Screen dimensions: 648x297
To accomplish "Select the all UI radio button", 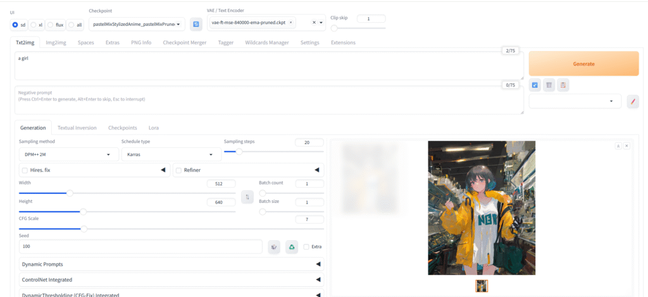I will [x=71, y=25].
